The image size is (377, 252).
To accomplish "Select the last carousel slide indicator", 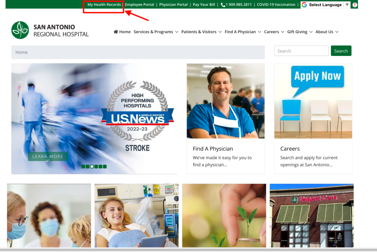I will tap(105, 167).
